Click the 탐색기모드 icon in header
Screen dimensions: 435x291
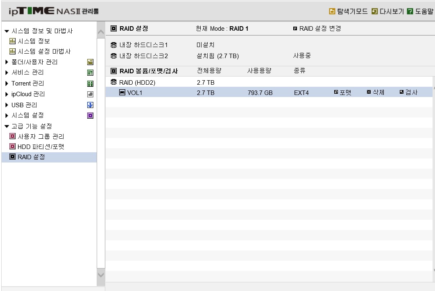point(332,11)
